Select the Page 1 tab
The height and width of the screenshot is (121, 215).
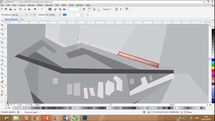point(38,105)
